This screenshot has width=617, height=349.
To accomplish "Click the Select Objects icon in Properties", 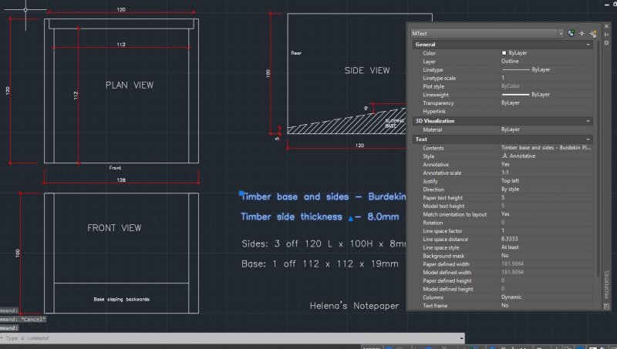I will [582, 34].
